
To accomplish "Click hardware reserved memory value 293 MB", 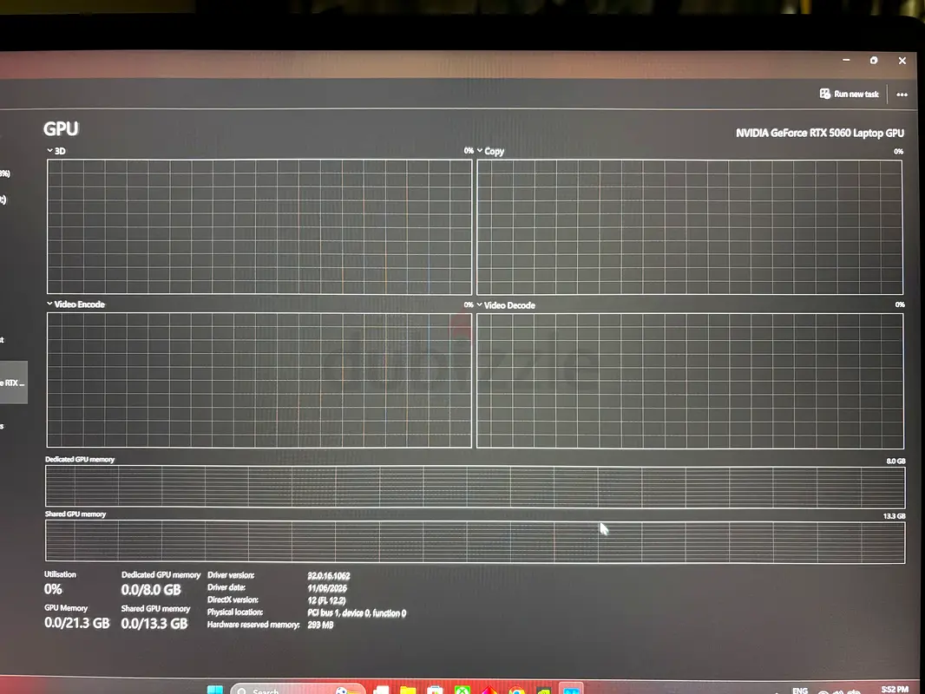I will (x=320, y=625).
